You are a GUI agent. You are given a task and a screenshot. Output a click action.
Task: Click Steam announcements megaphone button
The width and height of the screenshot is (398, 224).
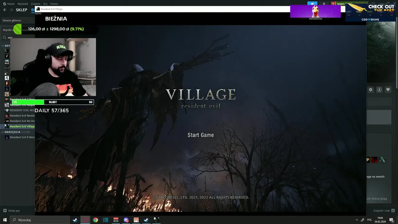pos(313,4)
